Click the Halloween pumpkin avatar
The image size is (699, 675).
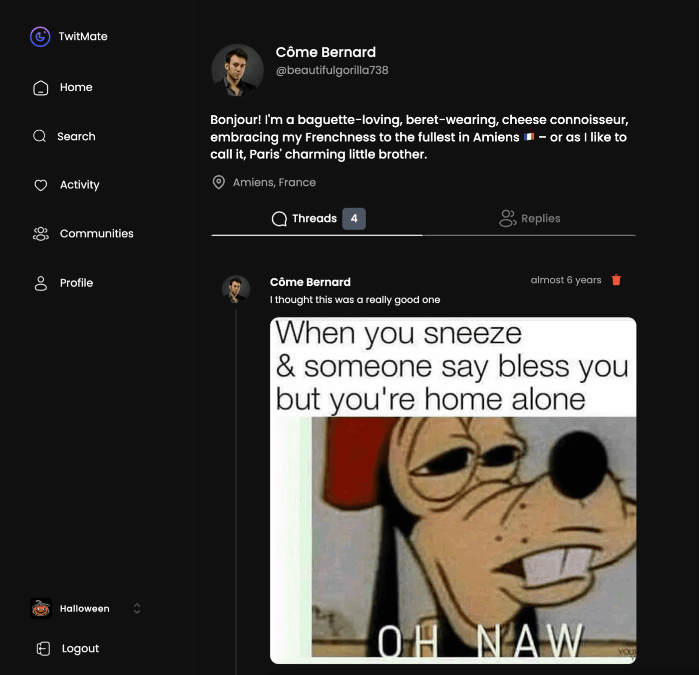point(41,608)
